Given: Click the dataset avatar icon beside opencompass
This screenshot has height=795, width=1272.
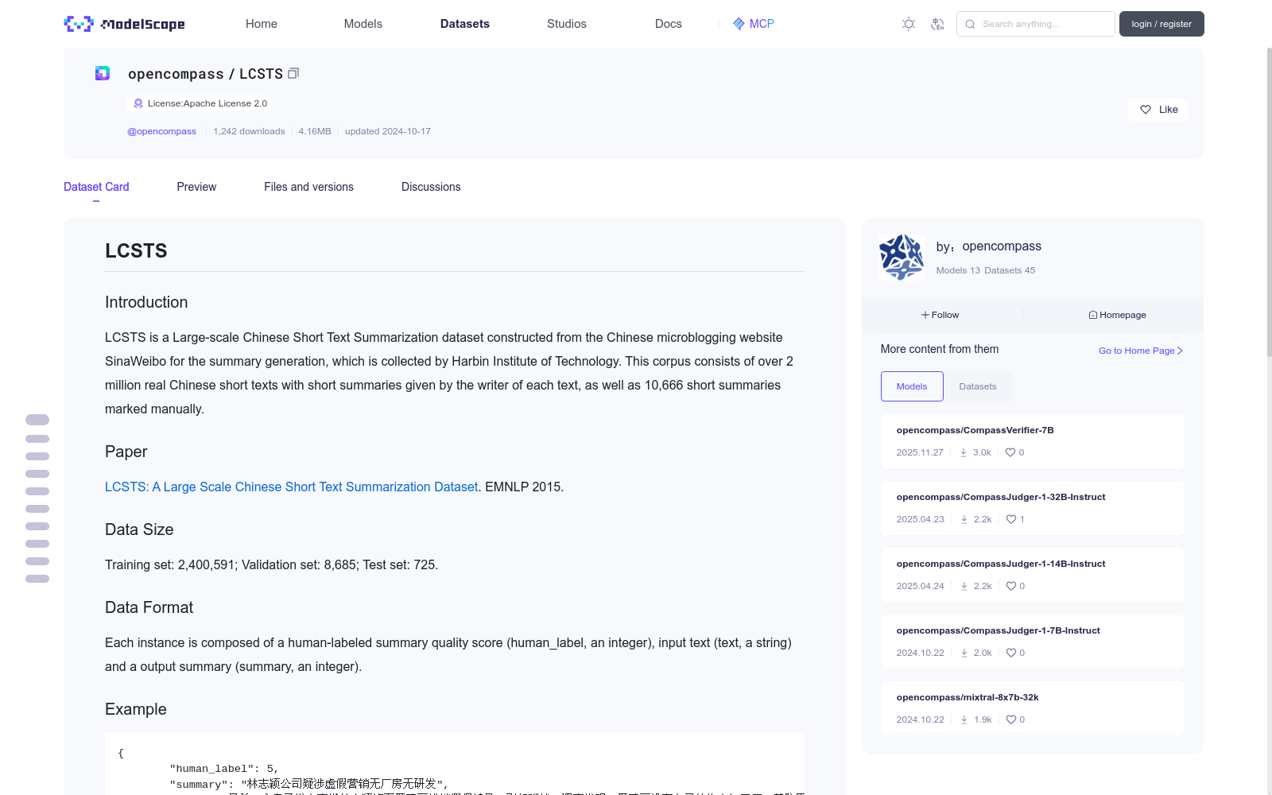Looking at the screenshot, I should 103,73.
